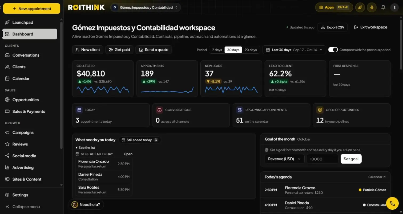Collapse the See the list expander
403x214 pixels.
tap(85, 148)
